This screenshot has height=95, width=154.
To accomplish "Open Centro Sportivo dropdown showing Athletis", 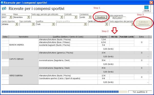I will [17, 24].
